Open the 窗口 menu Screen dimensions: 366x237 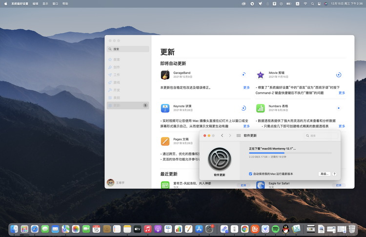pos(55,4)
